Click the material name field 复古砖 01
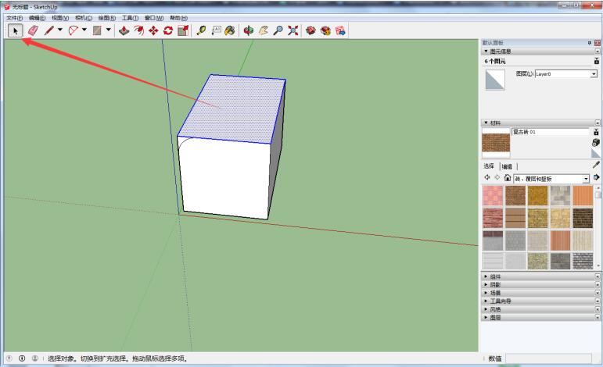The image size is (603, 367). [549, 132]
